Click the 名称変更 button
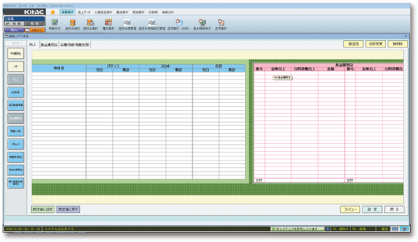Screen dimensions: 418x242 (376, 44)
